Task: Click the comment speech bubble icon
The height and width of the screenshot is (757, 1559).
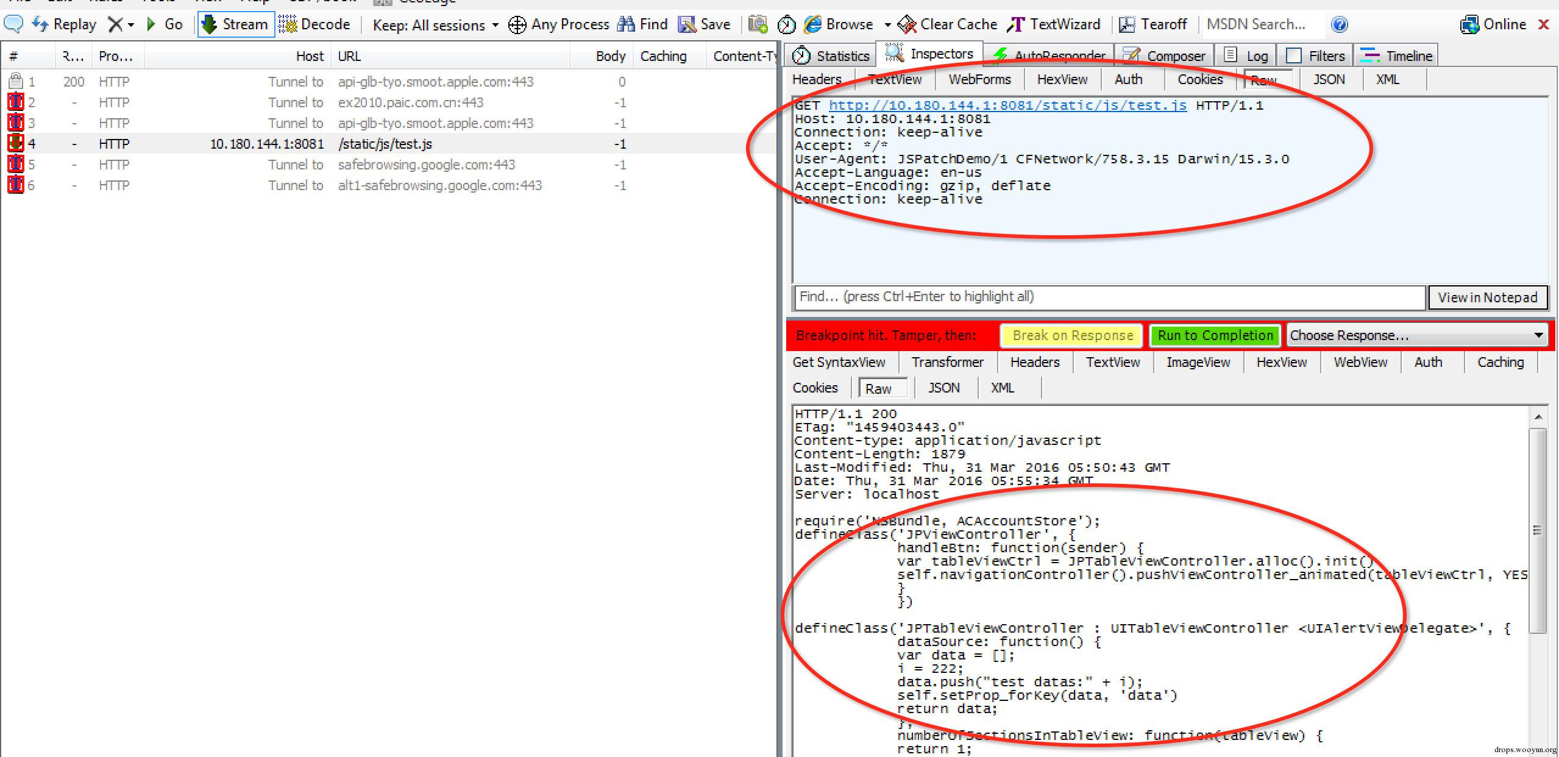Action: pos(13,24)
